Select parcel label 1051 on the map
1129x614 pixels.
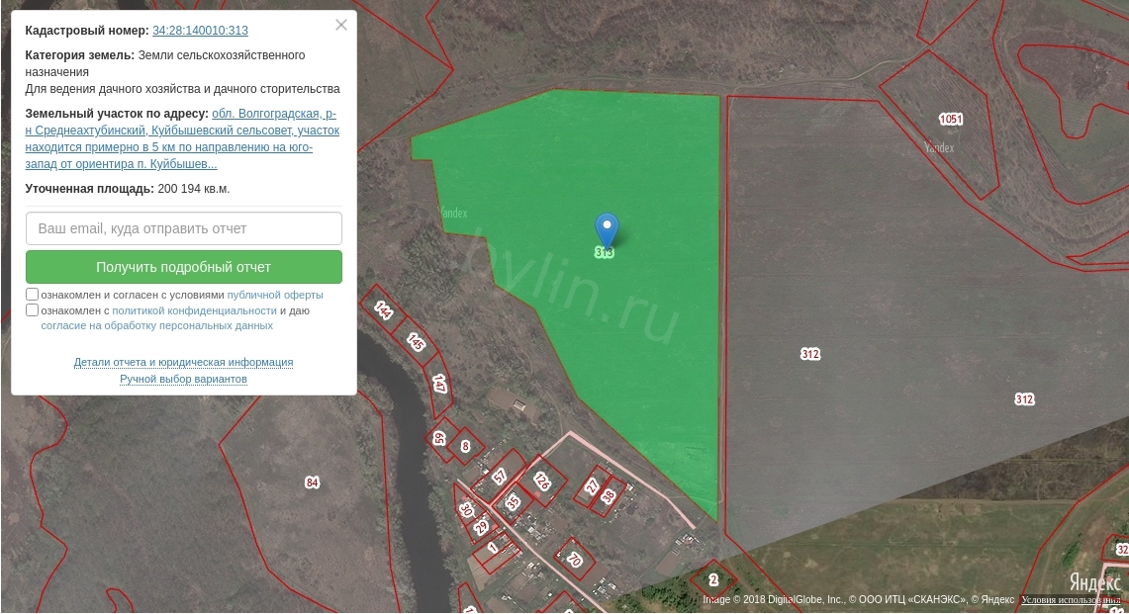click(950, 120)
